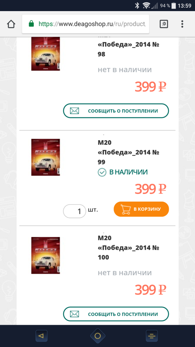Open cover thumbnail of issue № 98
The height and width of the screenshot is (347, 195).
tap(45, 54)
